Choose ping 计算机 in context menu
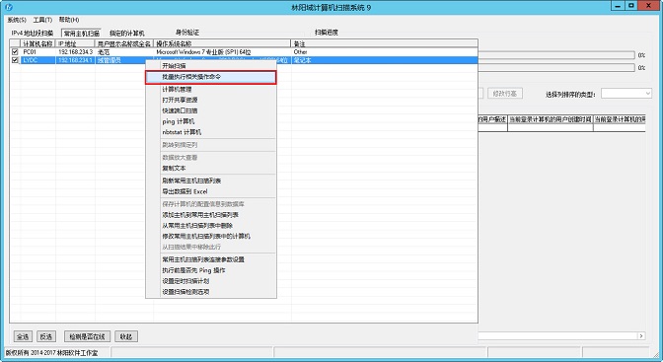 [x=178, y=121]
